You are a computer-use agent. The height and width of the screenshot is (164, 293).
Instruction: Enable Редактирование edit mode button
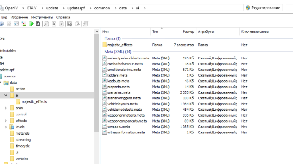[x=263, y=8]
